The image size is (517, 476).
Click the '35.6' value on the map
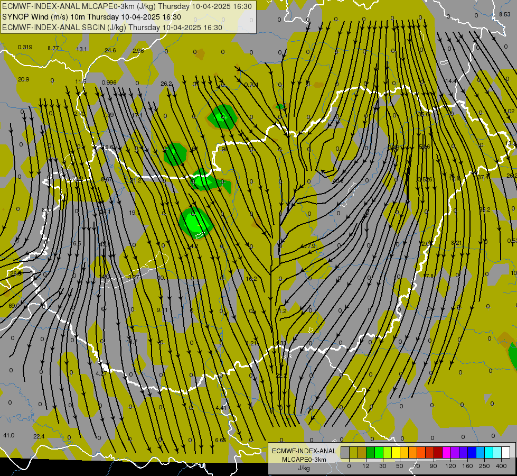424,114
